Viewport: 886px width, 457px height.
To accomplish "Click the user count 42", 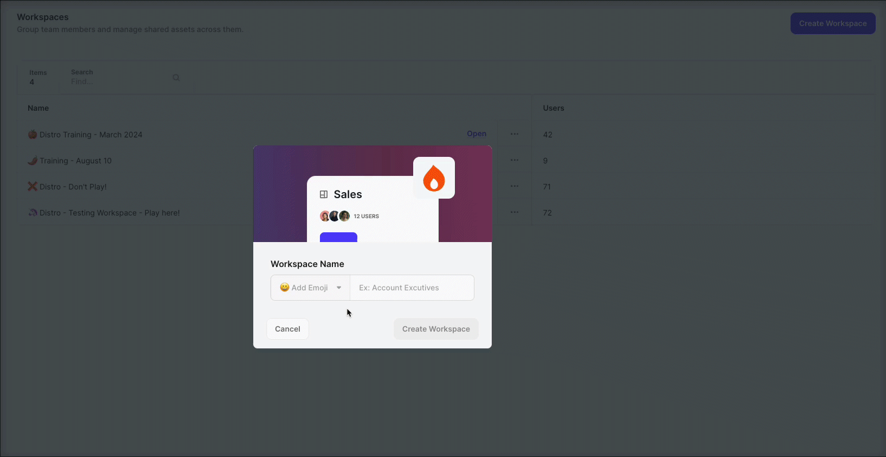I will click(548, 135).
